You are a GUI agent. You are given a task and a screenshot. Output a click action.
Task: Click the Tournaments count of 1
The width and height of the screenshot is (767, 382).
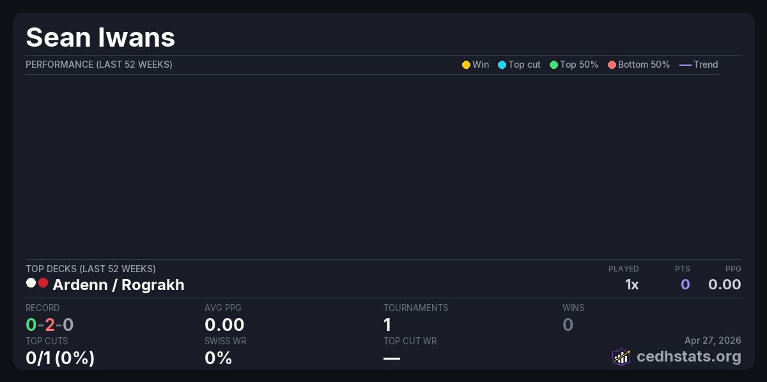point(387,325)
